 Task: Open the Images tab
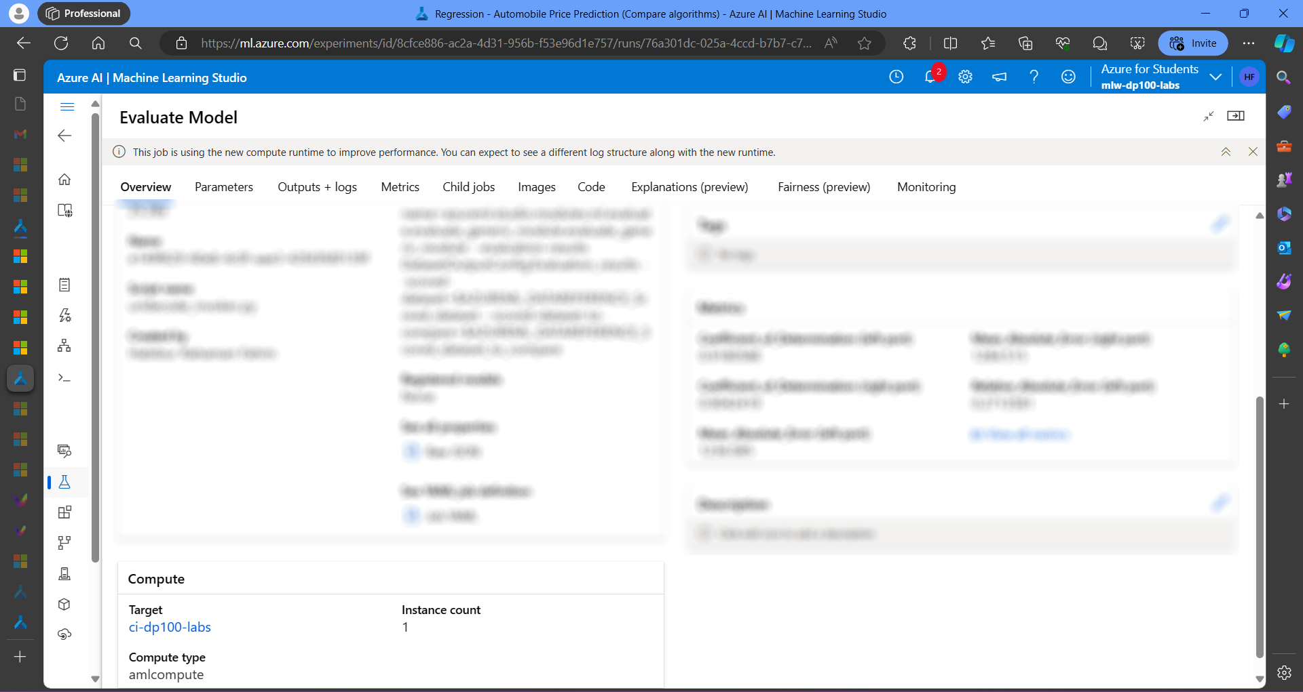tap(537, 187)
